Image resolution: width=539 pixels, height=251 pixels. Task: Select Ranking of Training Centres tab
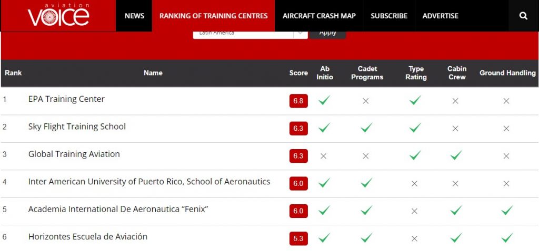tap(214, 16)
